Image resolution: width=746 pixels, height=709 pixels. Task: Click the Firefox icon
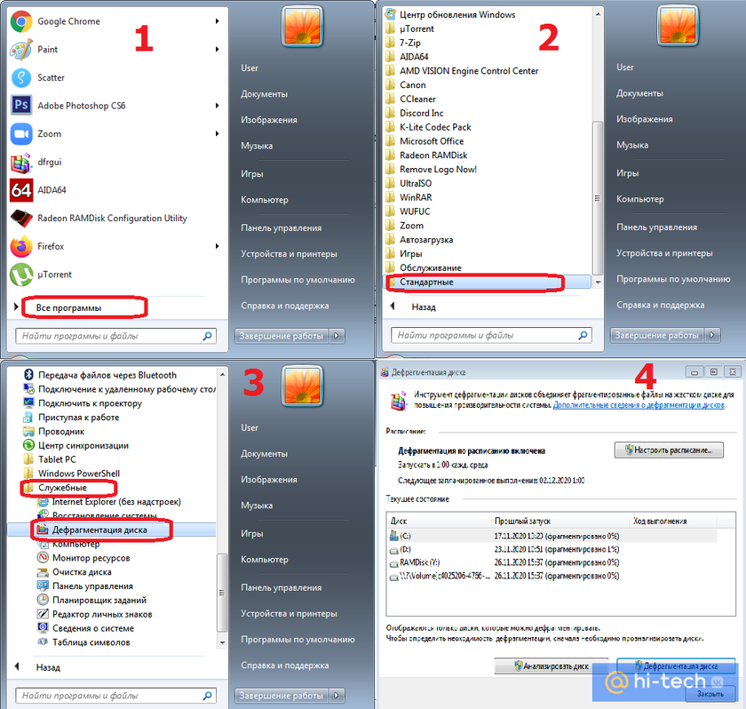21,246
